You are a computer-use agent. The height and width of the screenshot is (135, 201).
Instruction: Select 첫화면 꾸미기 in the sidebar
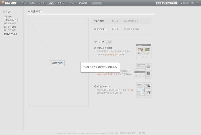point(10,34)
